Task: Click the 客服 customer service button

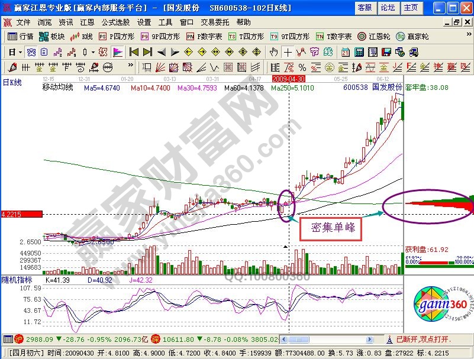Action: tap(365, 8)
